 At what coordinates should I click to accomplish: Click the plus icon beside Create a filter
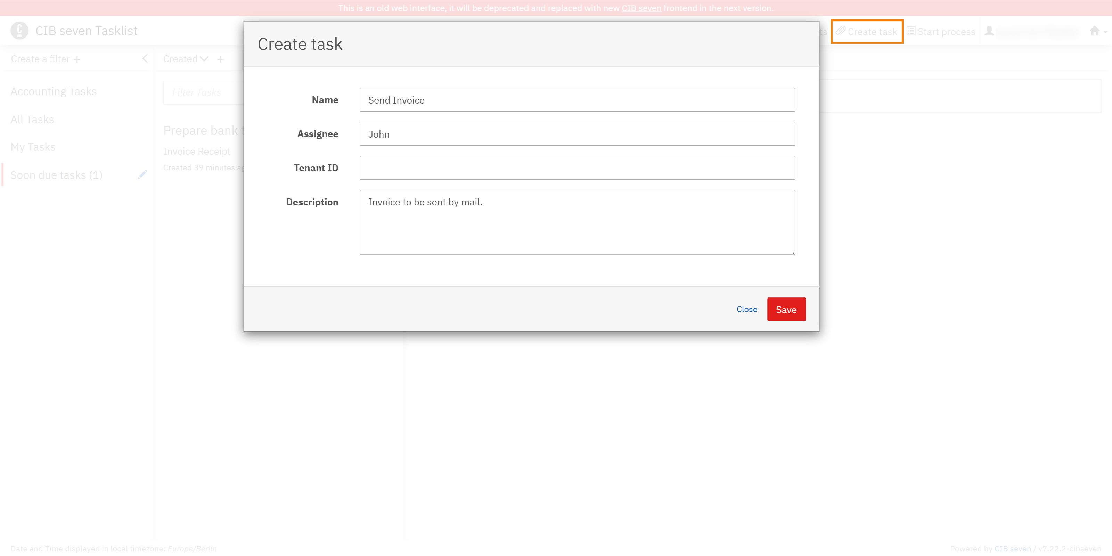77,59
